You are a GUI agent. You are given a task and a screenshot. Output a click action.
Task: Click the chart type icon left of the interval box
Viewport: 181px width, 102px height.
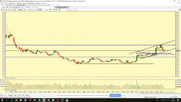pyautogui.click(x=20, y=10)
